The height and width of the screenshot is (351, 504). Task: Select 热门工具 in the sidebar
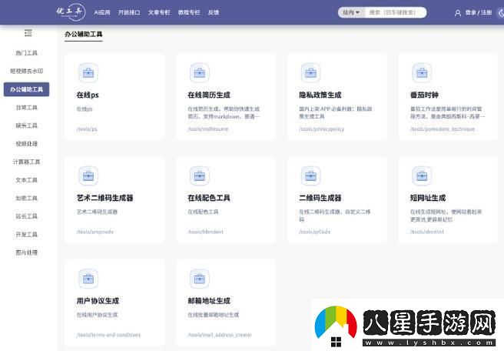pos(26,53)
